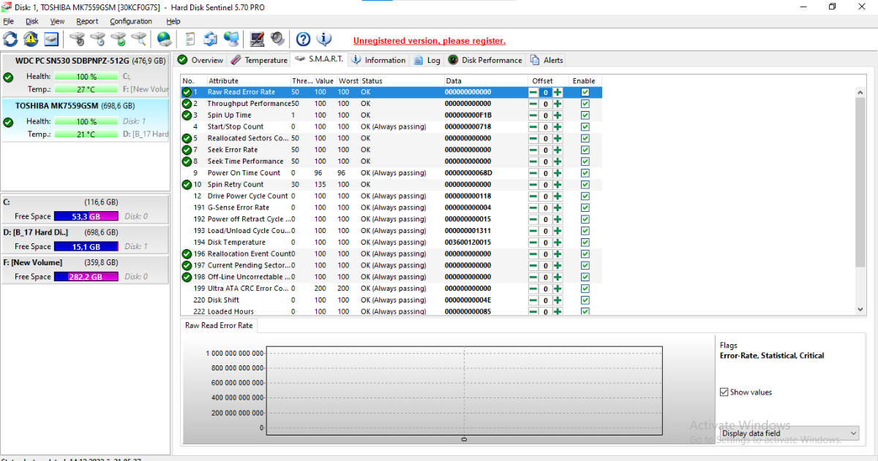Click the blue question mark help icon

pos(303,39)
